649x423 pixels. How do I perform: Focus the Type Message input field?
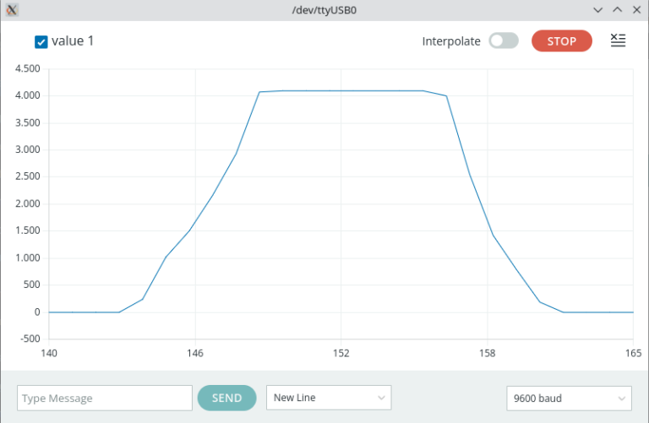105,398
